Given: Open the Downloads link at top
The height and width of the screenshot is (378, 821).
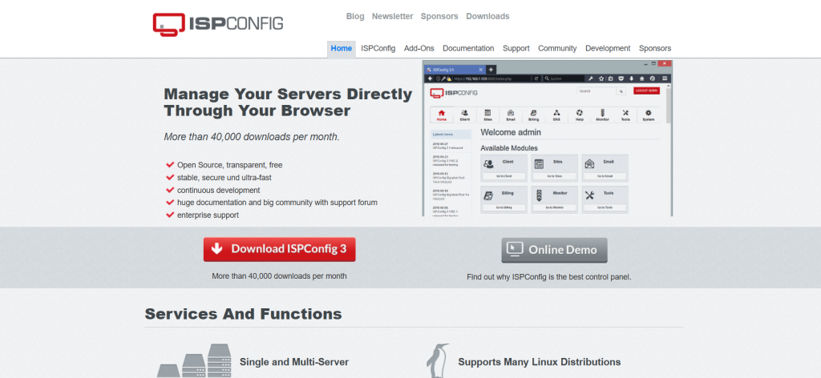Looking at the screenshot, I should click(487, 16).
